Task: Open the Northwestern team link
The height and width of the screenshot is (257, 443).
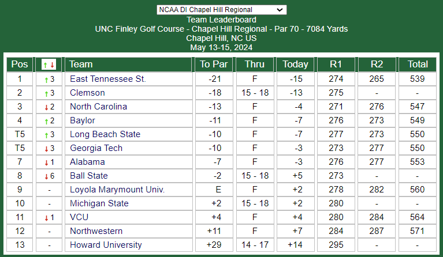Action: [x=96, y=231]
